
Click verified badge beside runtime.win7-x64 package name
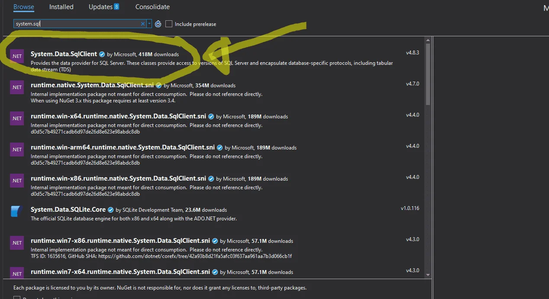[215, 272]
